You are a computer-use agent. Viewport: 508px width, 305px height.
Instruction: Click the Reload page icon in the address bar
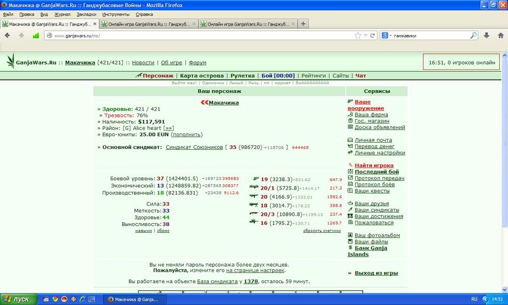tap(373, 36)
